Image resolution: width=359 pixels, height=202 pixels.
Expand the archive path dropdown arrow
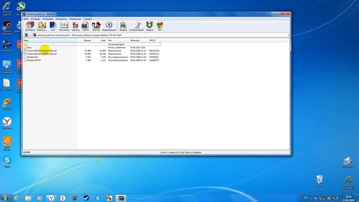[288, 35]
